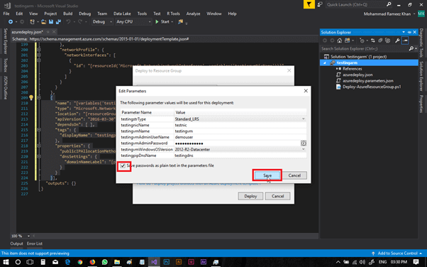Screen dimensions: 427x267
Task: Click the Redo arrow icon
Action: pos(80,22)
